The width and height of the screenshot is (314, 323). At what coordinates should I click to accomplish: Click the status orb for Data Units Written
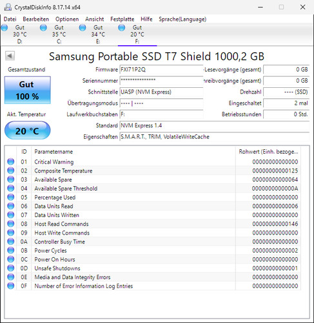11,215
